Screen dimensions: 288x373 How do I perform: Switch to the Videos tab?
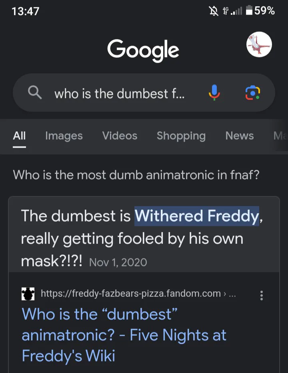(120, 136)
